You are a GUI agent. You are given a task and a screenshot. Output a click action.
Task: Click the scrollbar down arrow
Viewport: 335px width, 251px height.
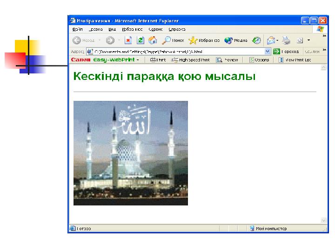(324, 220)
